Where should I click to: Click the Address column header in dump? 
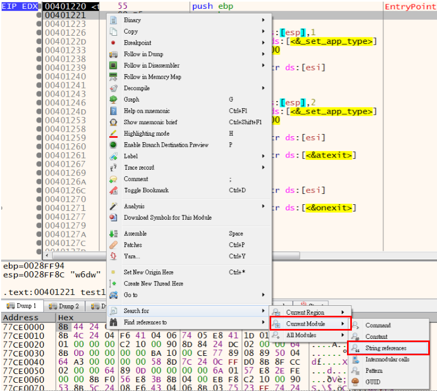[29, 317]
